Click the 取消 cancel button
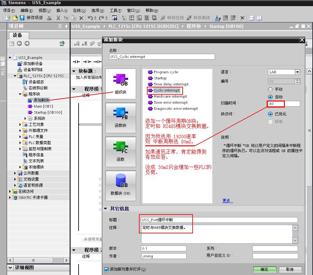The height and width of the screenshot is (275, 313). coord(290,270)
